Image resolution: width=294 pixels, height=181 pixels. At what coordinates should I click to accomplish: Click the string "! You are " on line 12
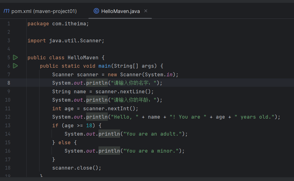(188, 117)
